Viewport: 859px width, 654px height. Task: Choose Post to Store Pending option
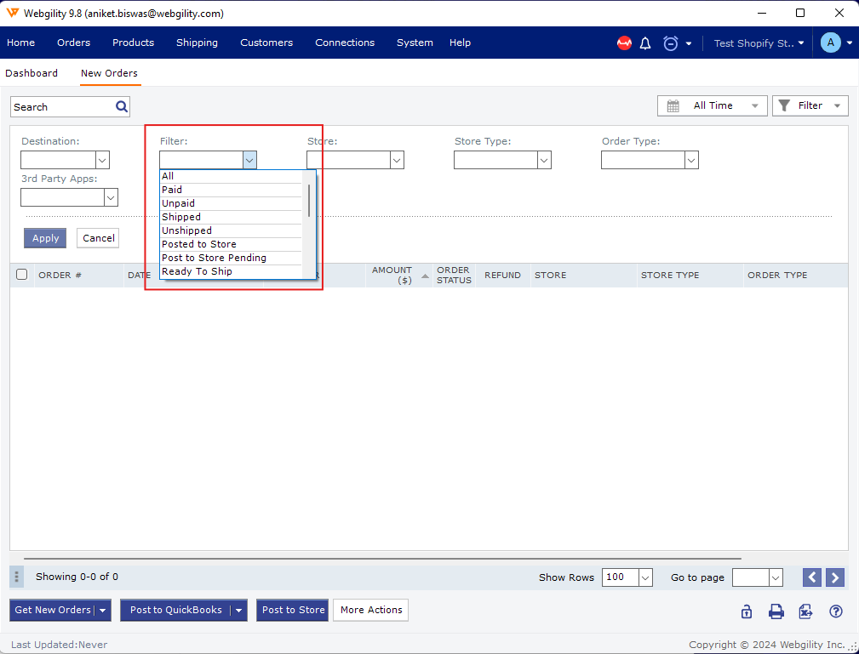pos(231,258)
